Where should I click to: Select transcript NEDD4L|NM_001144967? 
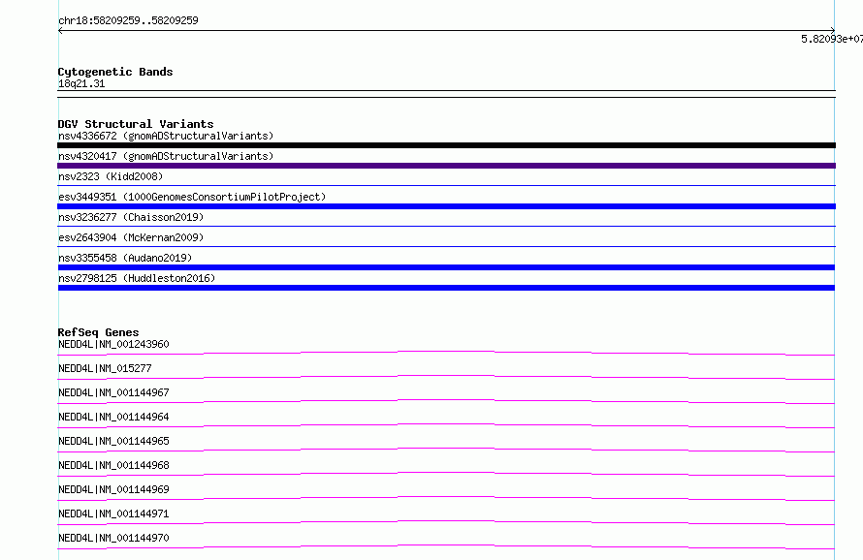(113, 392)
